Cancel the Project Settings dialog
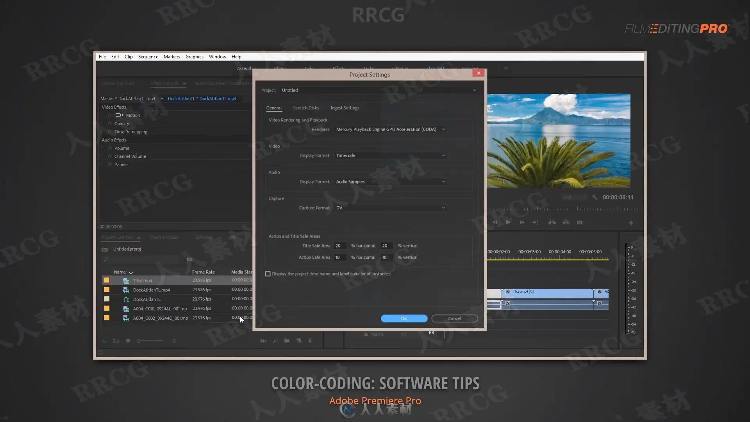This screenshot has width=750, height=422. [x=454, y=318]
